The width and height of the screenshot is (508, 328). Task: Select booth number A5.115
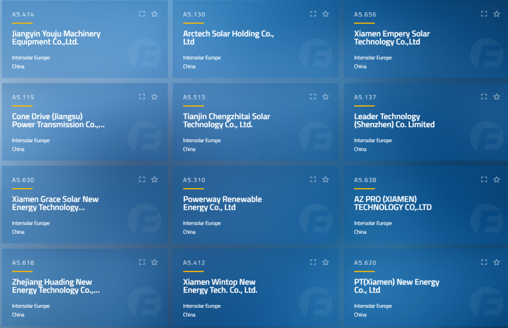[23, 97]
